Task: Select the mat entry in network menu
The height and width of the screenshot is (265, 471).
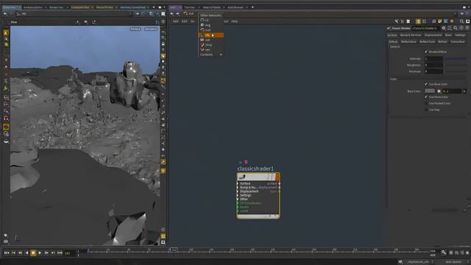Action: pyautogui.click(x=211, y=30)
